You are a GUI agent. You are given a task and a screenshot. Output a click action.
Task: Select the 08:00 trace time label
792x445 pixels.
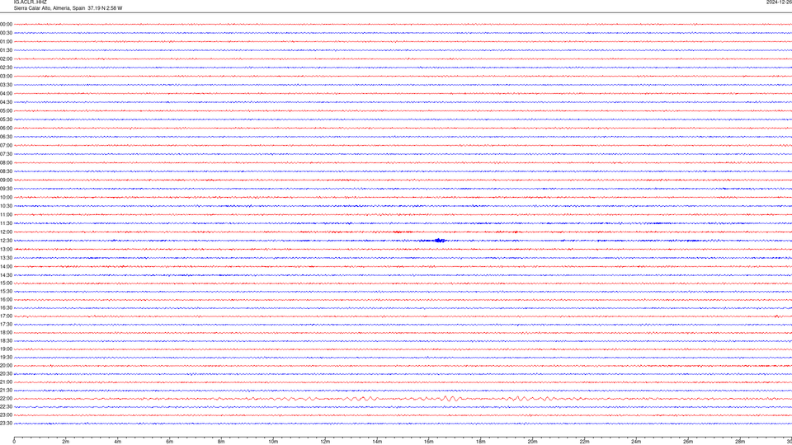6,162
